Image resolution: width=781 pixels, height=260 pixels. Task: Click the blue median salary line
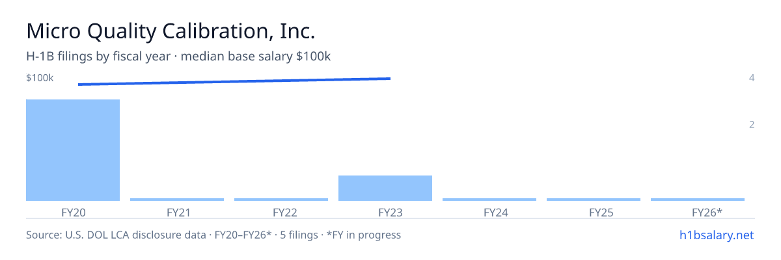234,81
